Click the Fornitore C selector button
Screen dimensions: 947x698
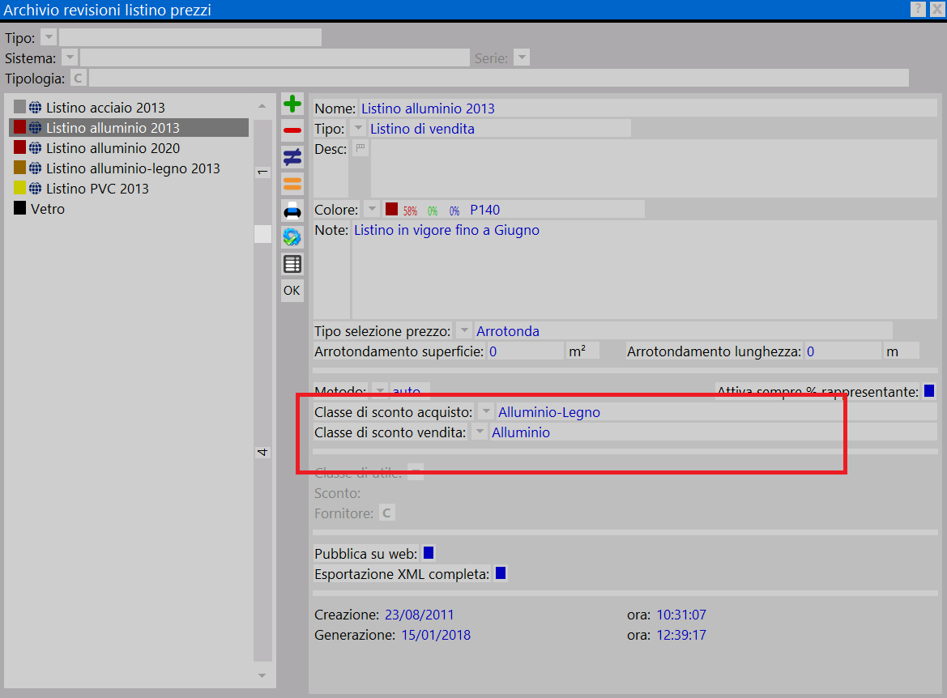pos(387,513)
